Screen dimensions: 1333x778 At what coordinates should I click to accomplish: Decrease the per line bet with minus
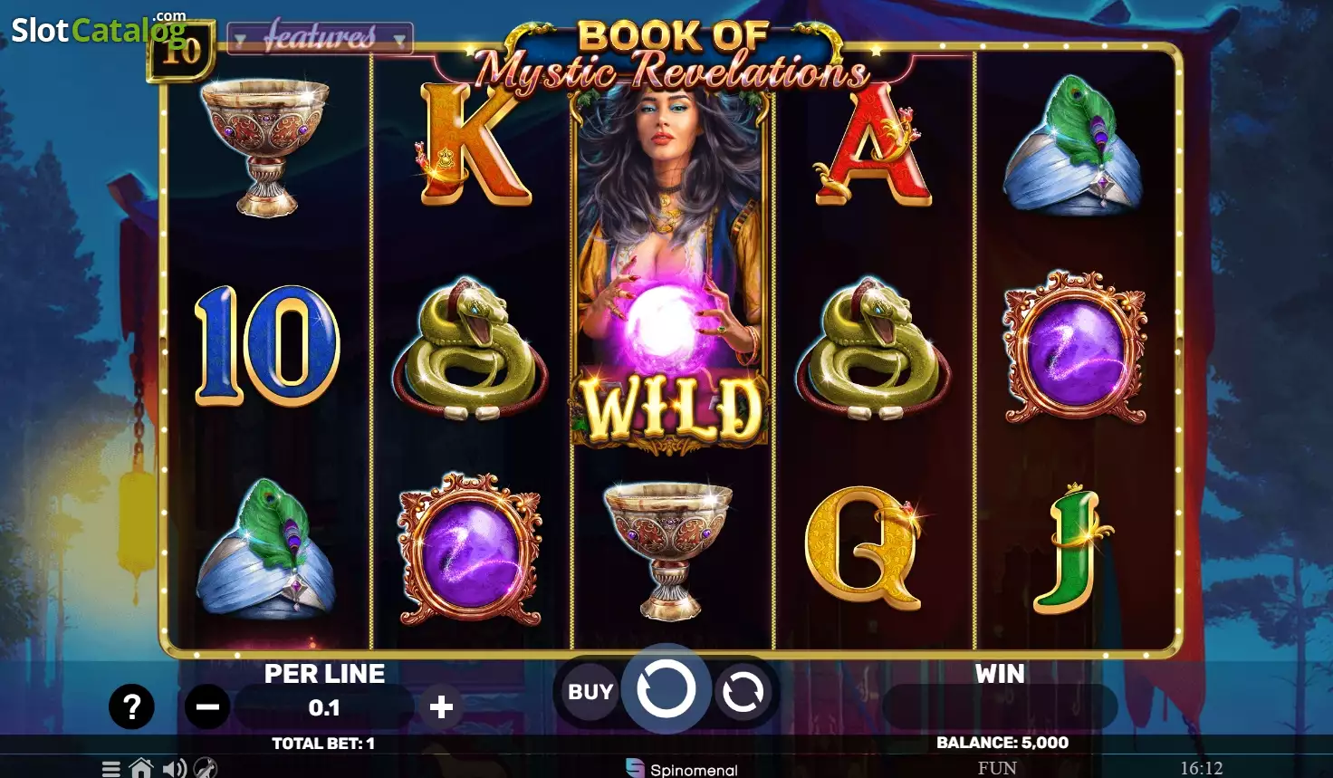207,706
